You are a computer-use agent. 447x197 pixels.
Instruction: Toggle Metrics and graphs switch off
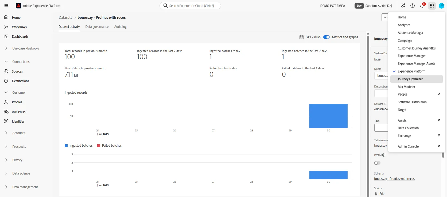tap(326, 37)
